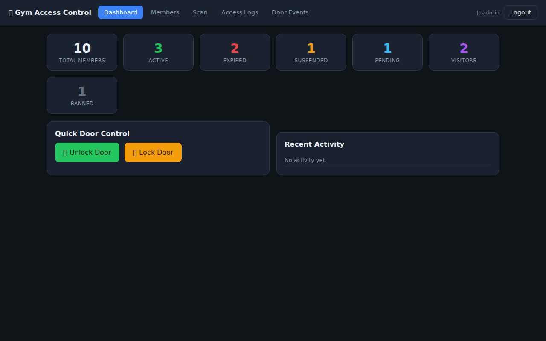View the Access Logs tab
This screenshot has width=546, height=341.
240,12
